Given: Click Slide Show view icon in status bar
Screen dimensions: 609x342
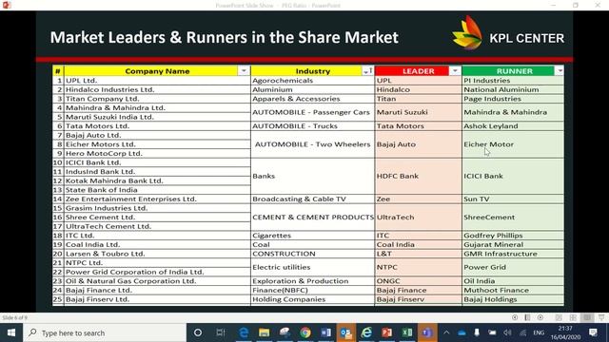Looking at the screenshot, I should (601, 317).
